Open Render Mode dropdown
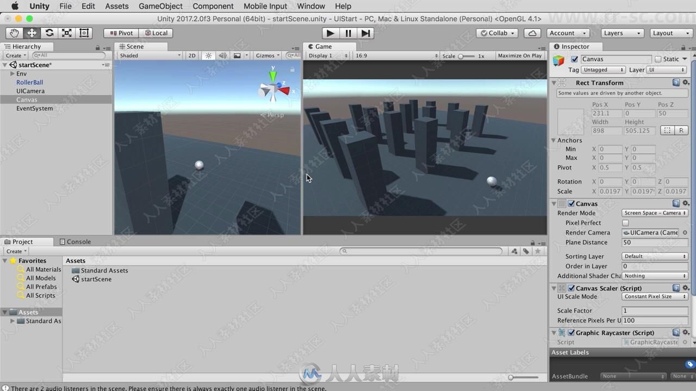 click(x=655, y=213)
